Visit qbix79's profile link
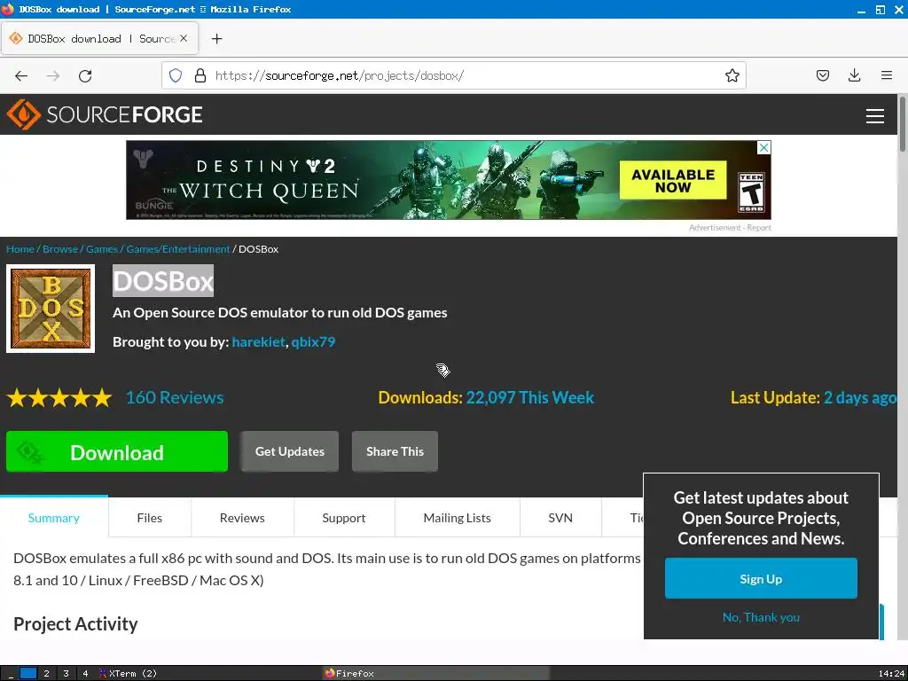908x681 pixels. [313, 341]
